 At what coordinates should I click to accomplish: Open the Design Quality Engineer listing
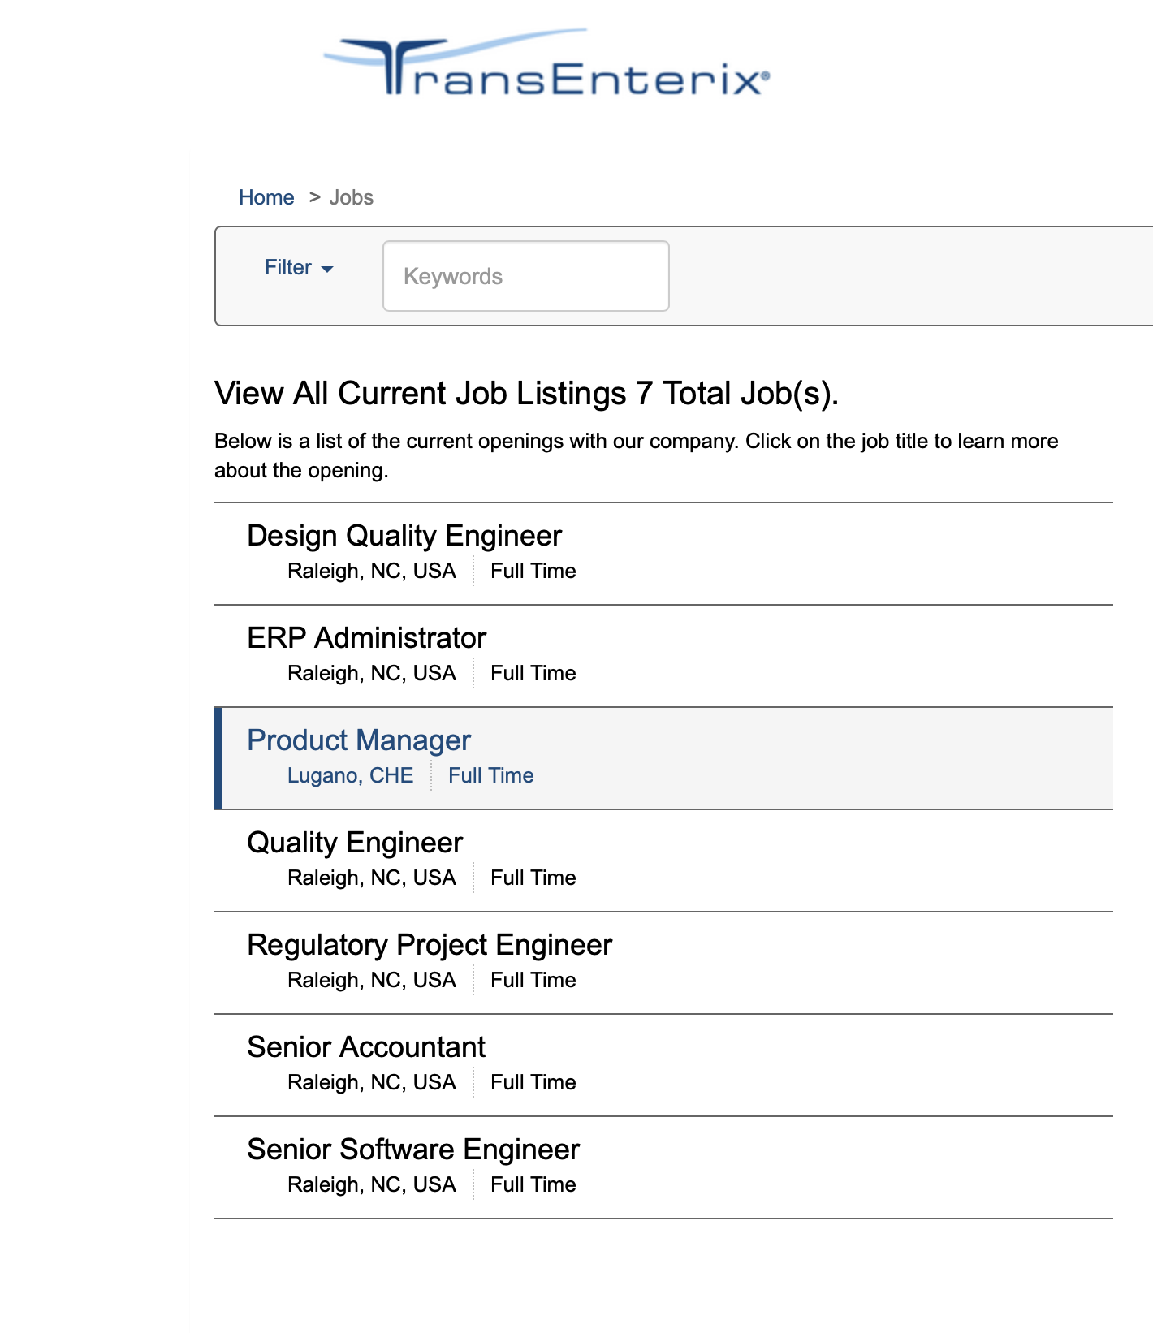click(x=404, y=536)
